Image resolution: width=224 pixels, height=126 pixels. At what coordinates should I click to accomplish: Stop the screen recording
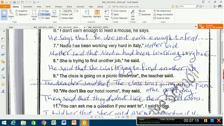212,120
